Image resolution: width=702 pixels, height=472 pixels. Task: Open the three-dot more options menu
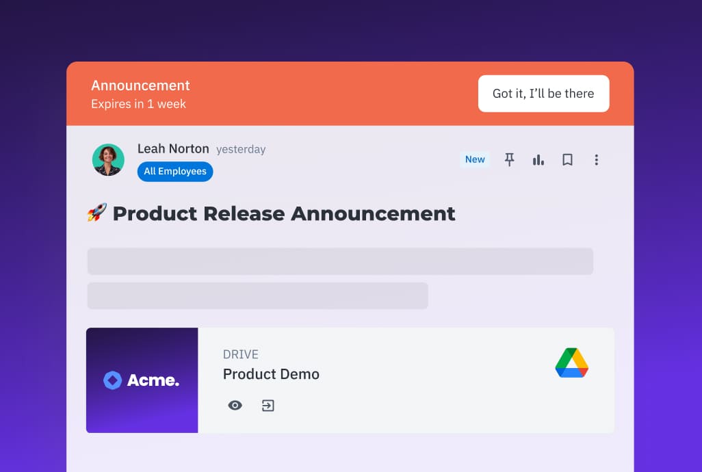596,159
